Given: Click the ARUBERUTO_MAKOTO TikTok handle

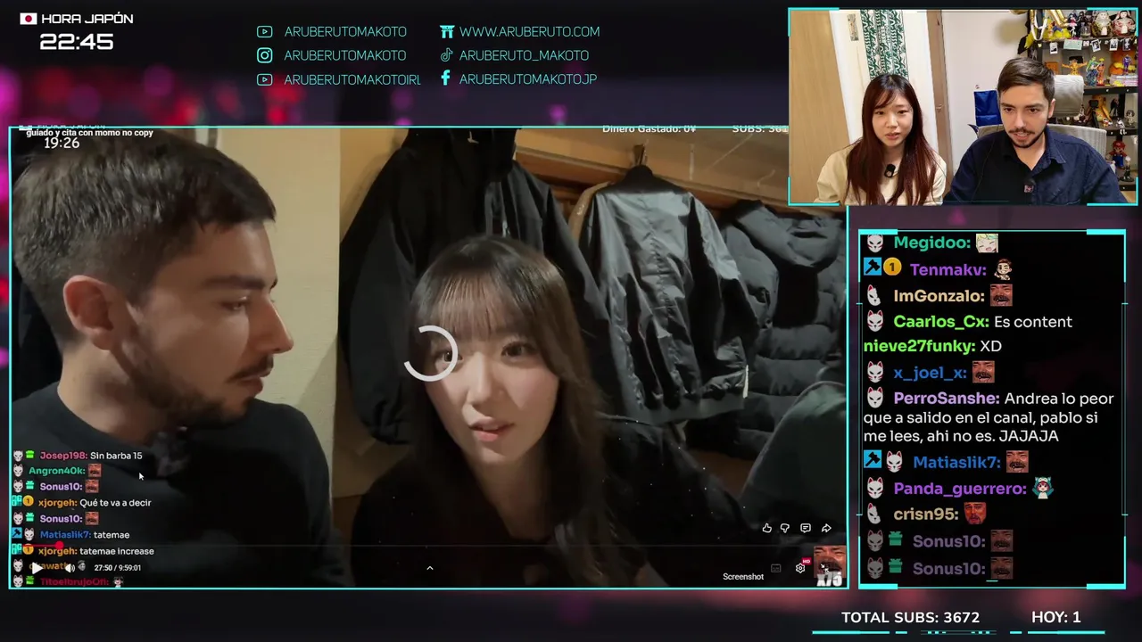Looking at the screenshot, I should tap(524, 55).
